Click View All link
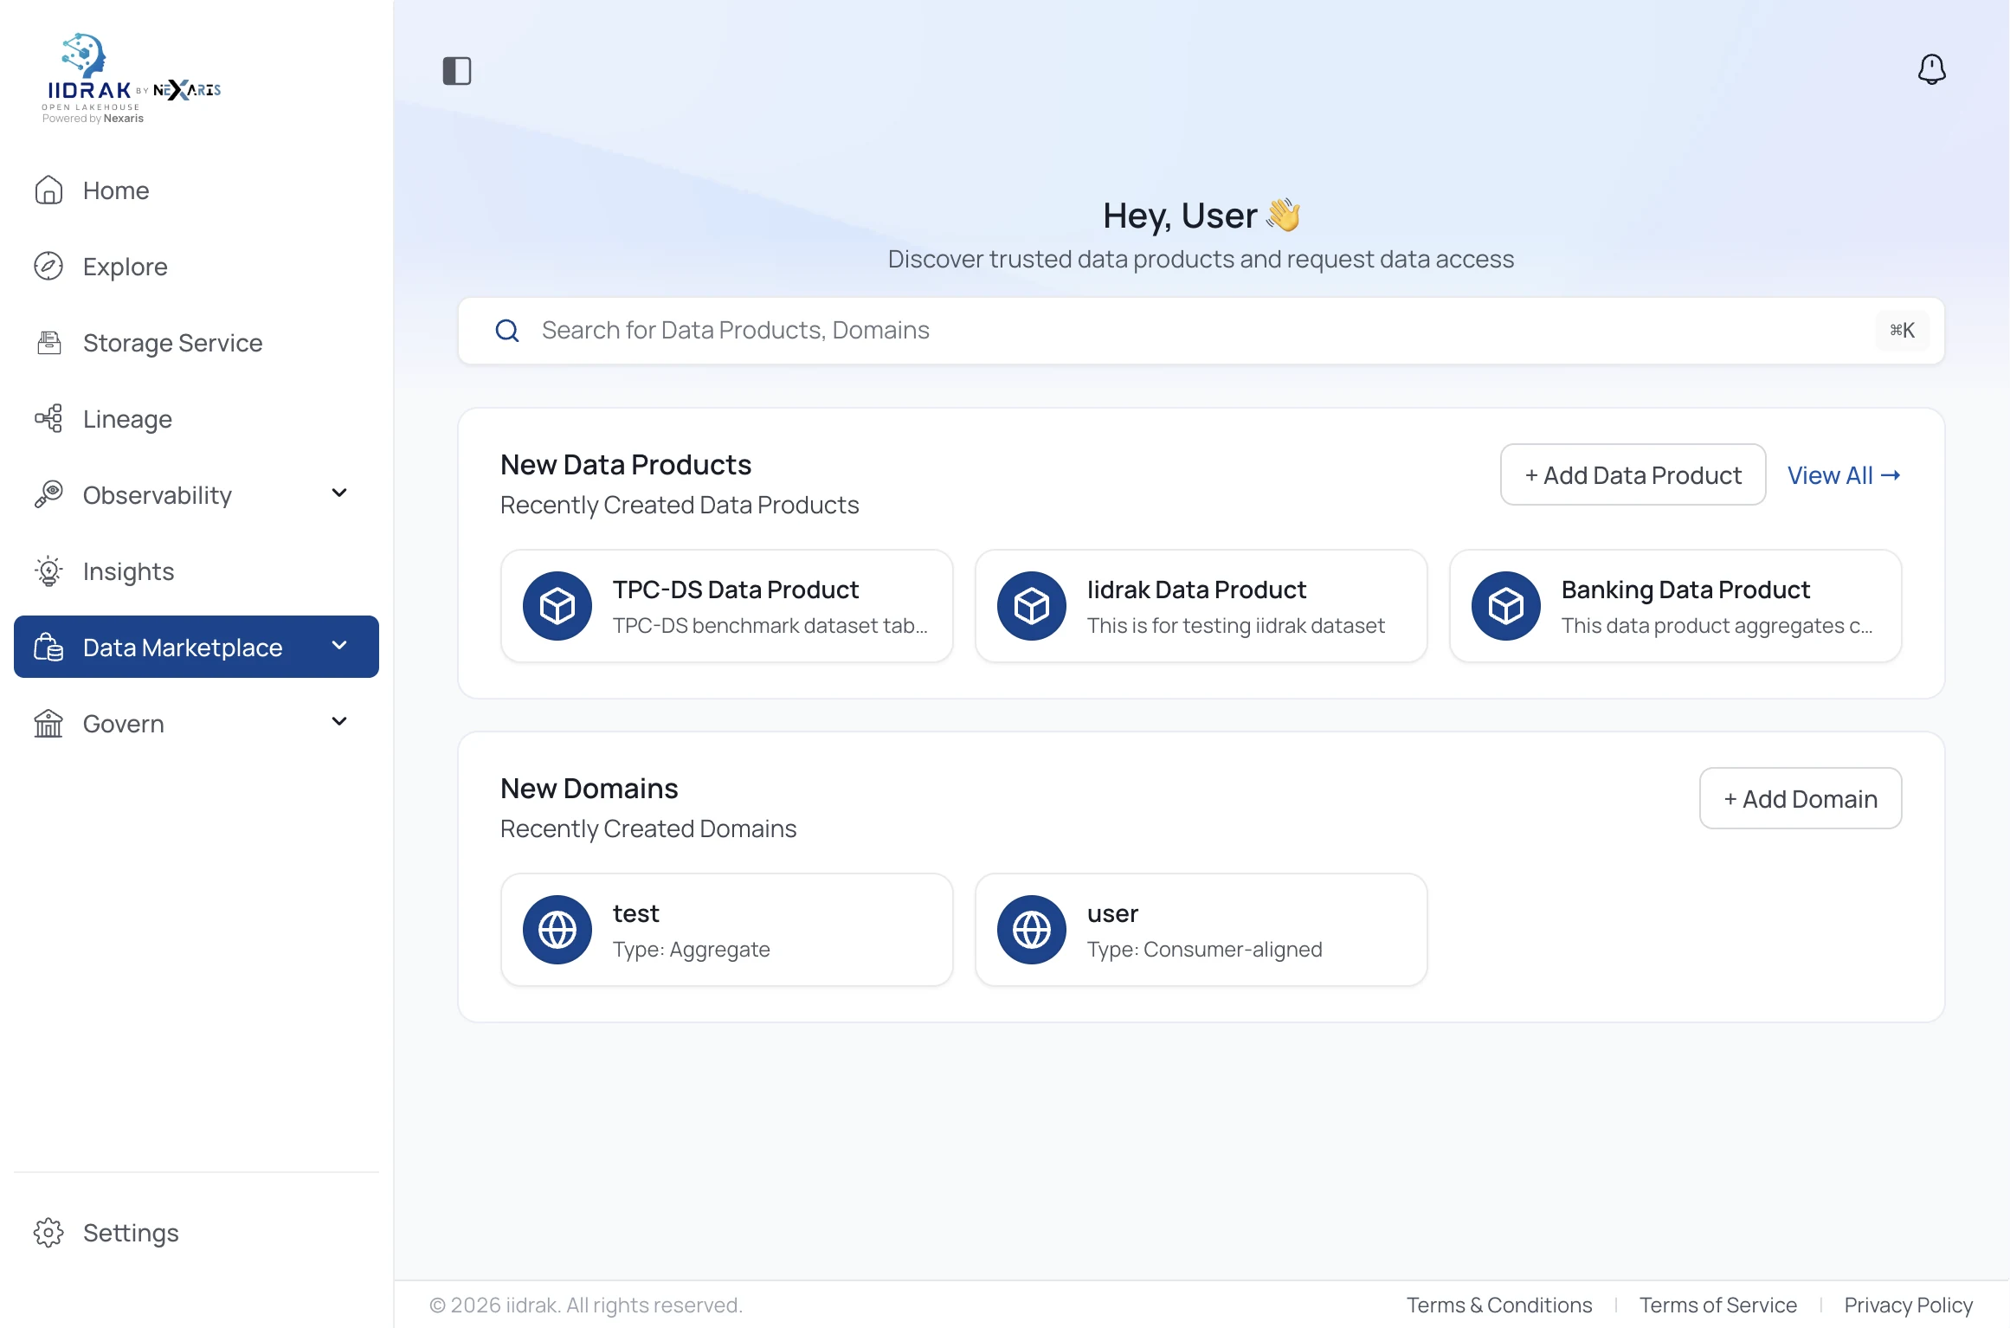This screenshot has height=1328, width=2010. 1844,475
